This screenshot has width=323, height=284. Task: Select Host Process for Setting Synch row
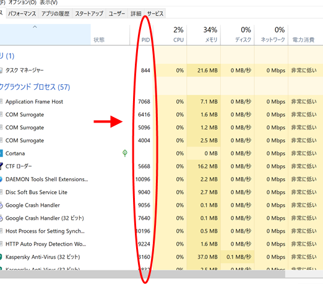click(161, 231)
